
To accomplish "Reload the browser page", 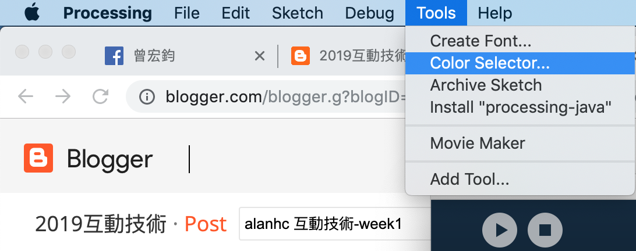I will (100, 97).
